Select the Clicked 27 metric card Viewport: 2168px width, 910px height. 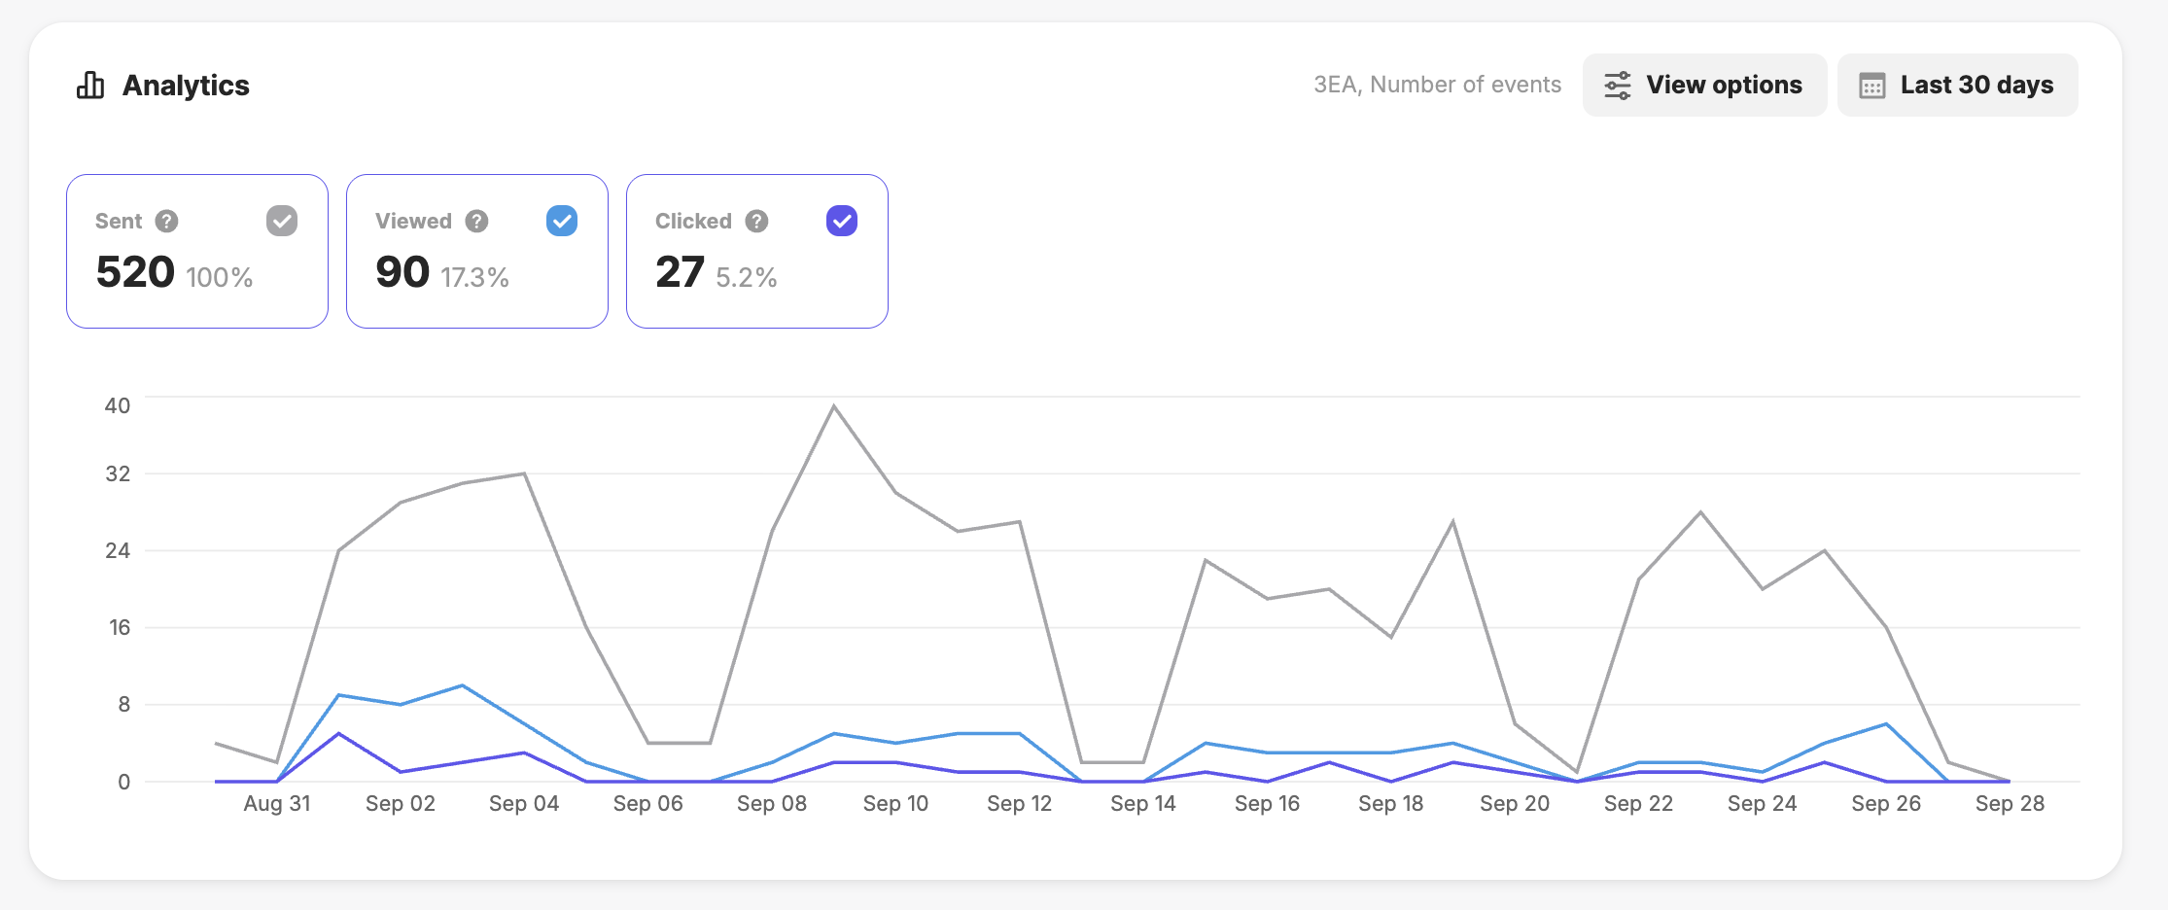[757, 251]
